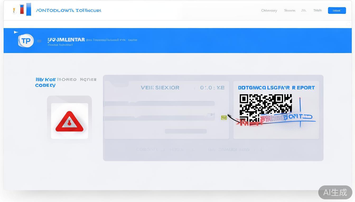Click the small green icon left of the QR code

(x=224, y=118)
